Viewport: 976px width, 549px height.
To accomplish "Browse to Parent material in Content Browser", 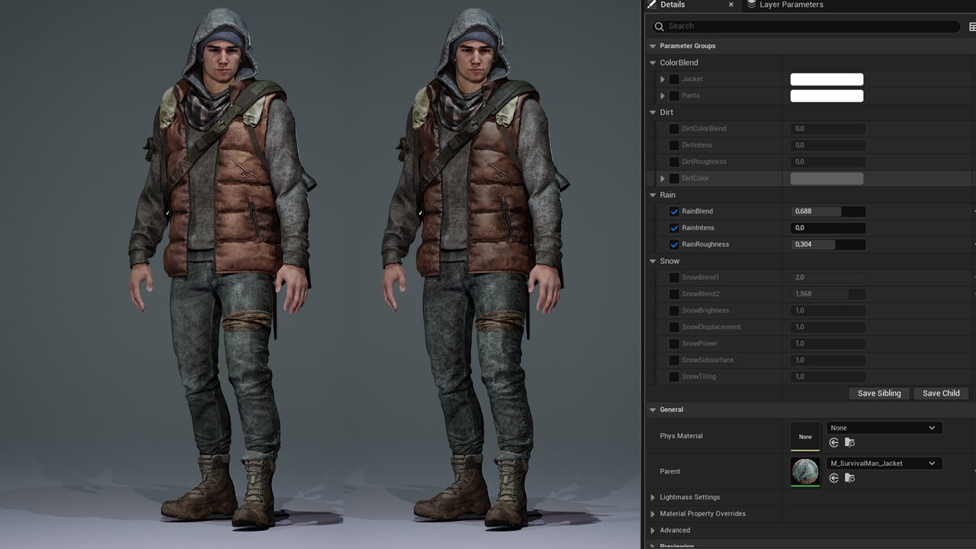I will 849,478.
